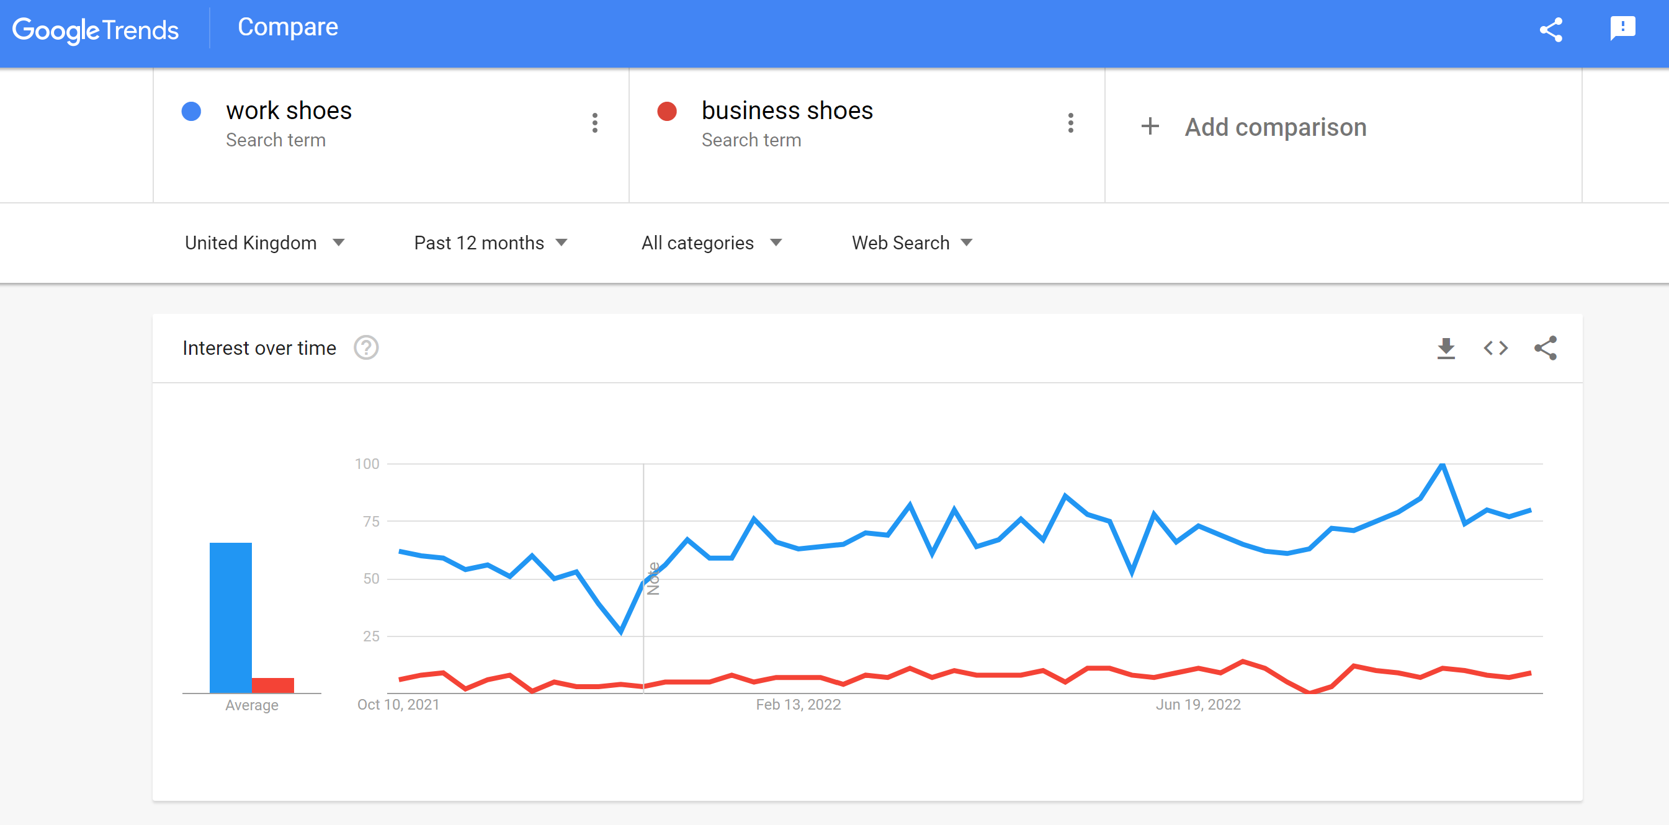The height and width of the screenshot is (825, 1669).
Task: Click the Add comparison button
Action: (x=1253, y=127)
